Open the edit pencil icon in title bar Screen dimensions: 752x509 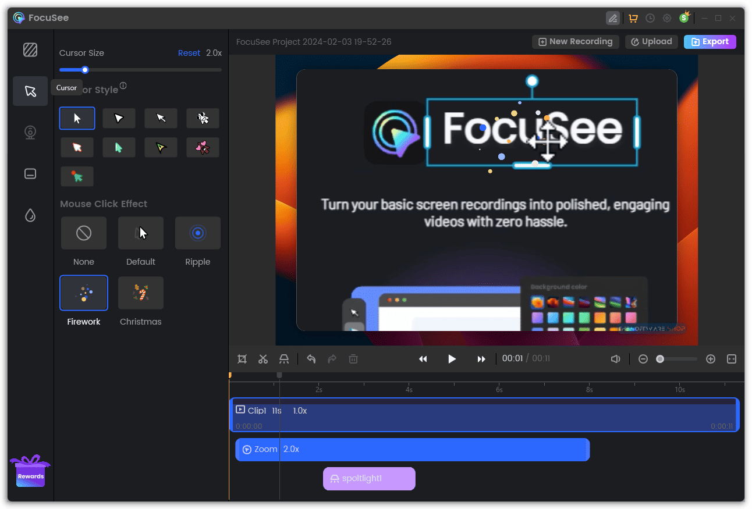(612, 18)
